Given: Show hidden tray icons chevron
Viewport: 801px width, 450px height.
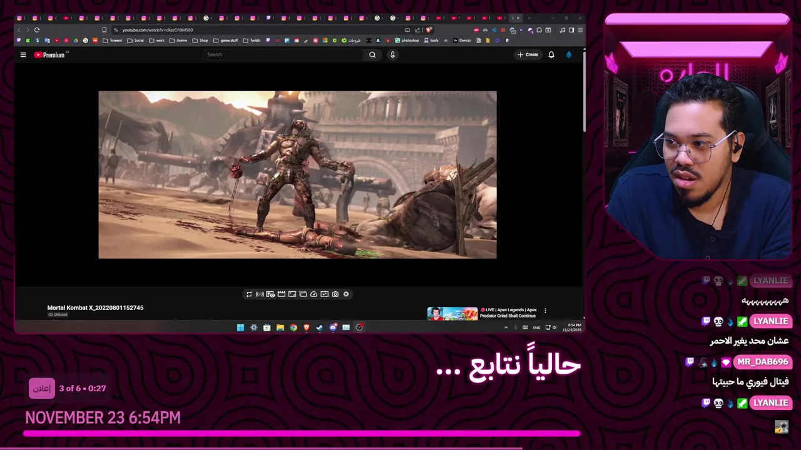Looking at the screenshot, I should pos(506,327).
